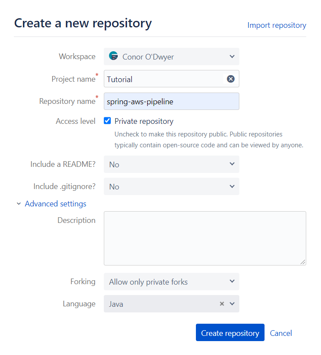Open the Forking options dropdown
Viewport: 321px width, 355px height.
pos(171,282)
